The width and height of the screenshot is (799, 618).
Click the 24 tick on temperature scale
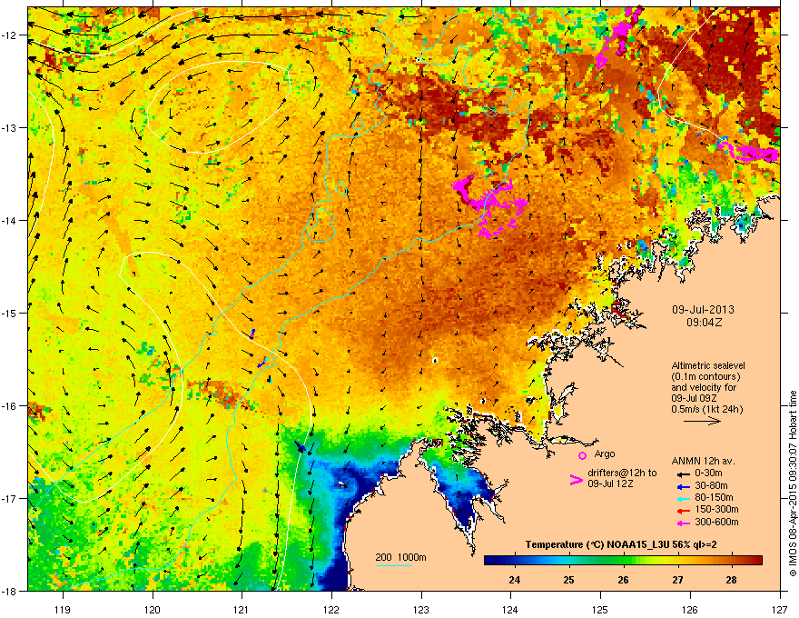coord(514,580)
